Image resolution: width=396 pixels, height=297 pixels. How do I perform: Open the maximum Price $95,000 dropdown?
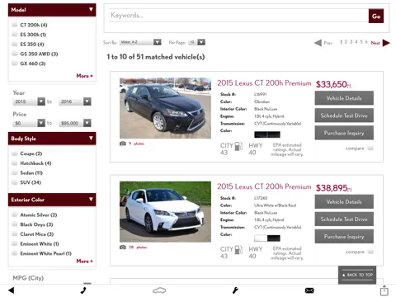tap(75, 123)
